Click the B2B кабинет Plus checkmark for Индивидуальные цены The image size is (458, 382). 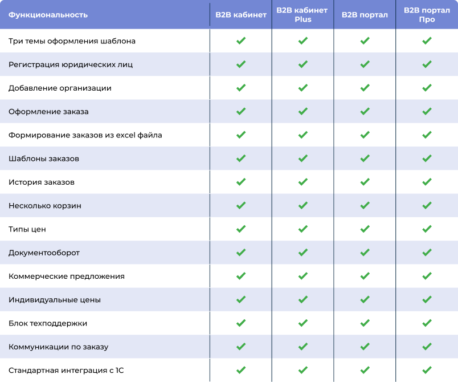tap(303, 299)
